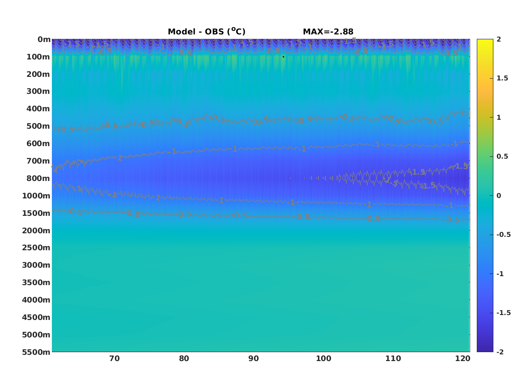The width and height of the screenshot is (522, 391).
Task: Select the '100m' depth tick label
Action: point(38,57)
